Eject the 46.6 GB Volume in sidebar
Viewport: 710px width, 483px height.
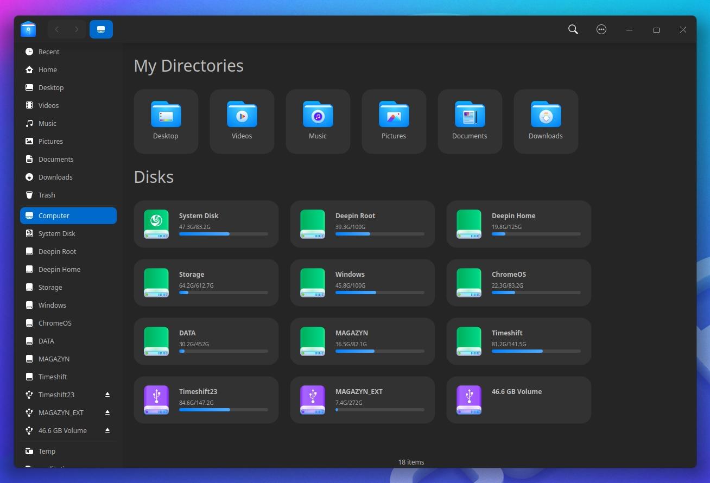pos(107,430)
